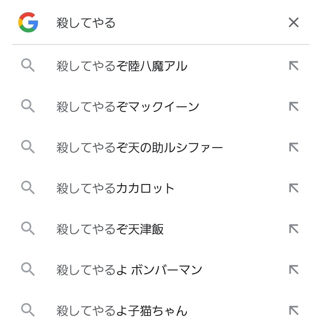Insert 殺してやるよ ボンバーマン suggestion using its arrow

coord(294,270)
